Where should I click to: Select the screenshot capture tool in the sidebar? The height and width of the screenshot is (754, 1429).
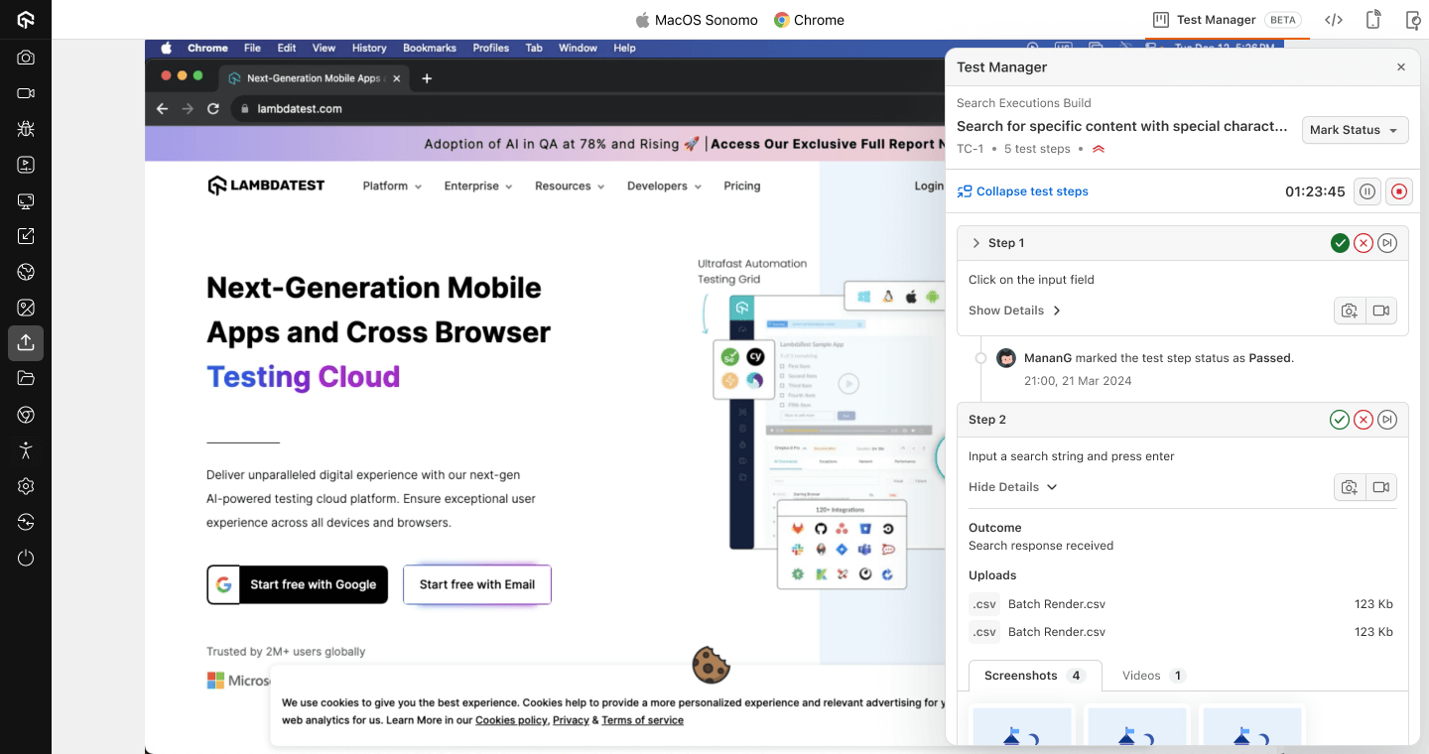[26, 58]
